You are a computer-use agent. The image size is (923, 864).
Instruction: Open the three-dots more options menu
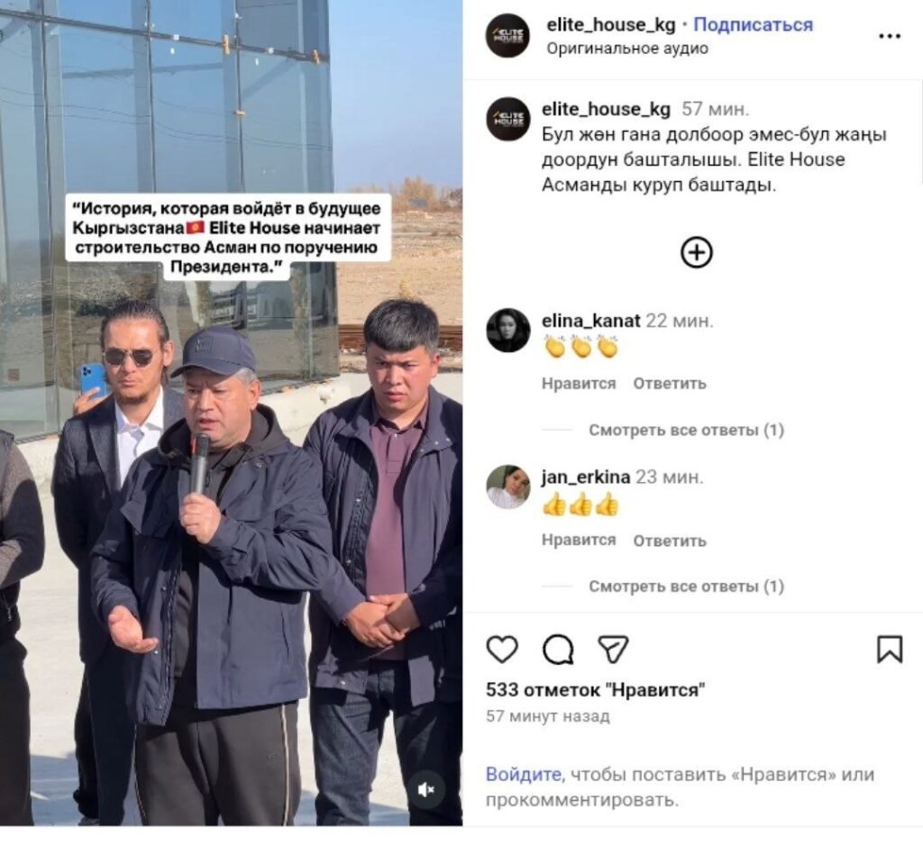coord(890,36)
